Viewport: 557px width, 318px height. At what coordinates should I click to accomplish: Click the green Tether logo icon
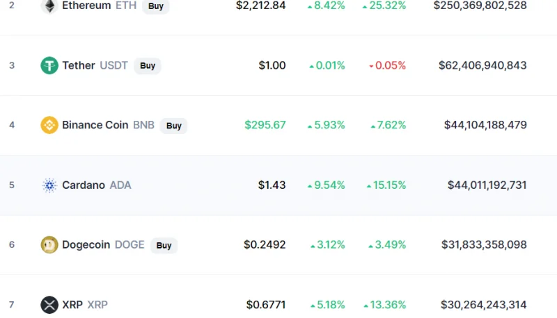(49, 65)
